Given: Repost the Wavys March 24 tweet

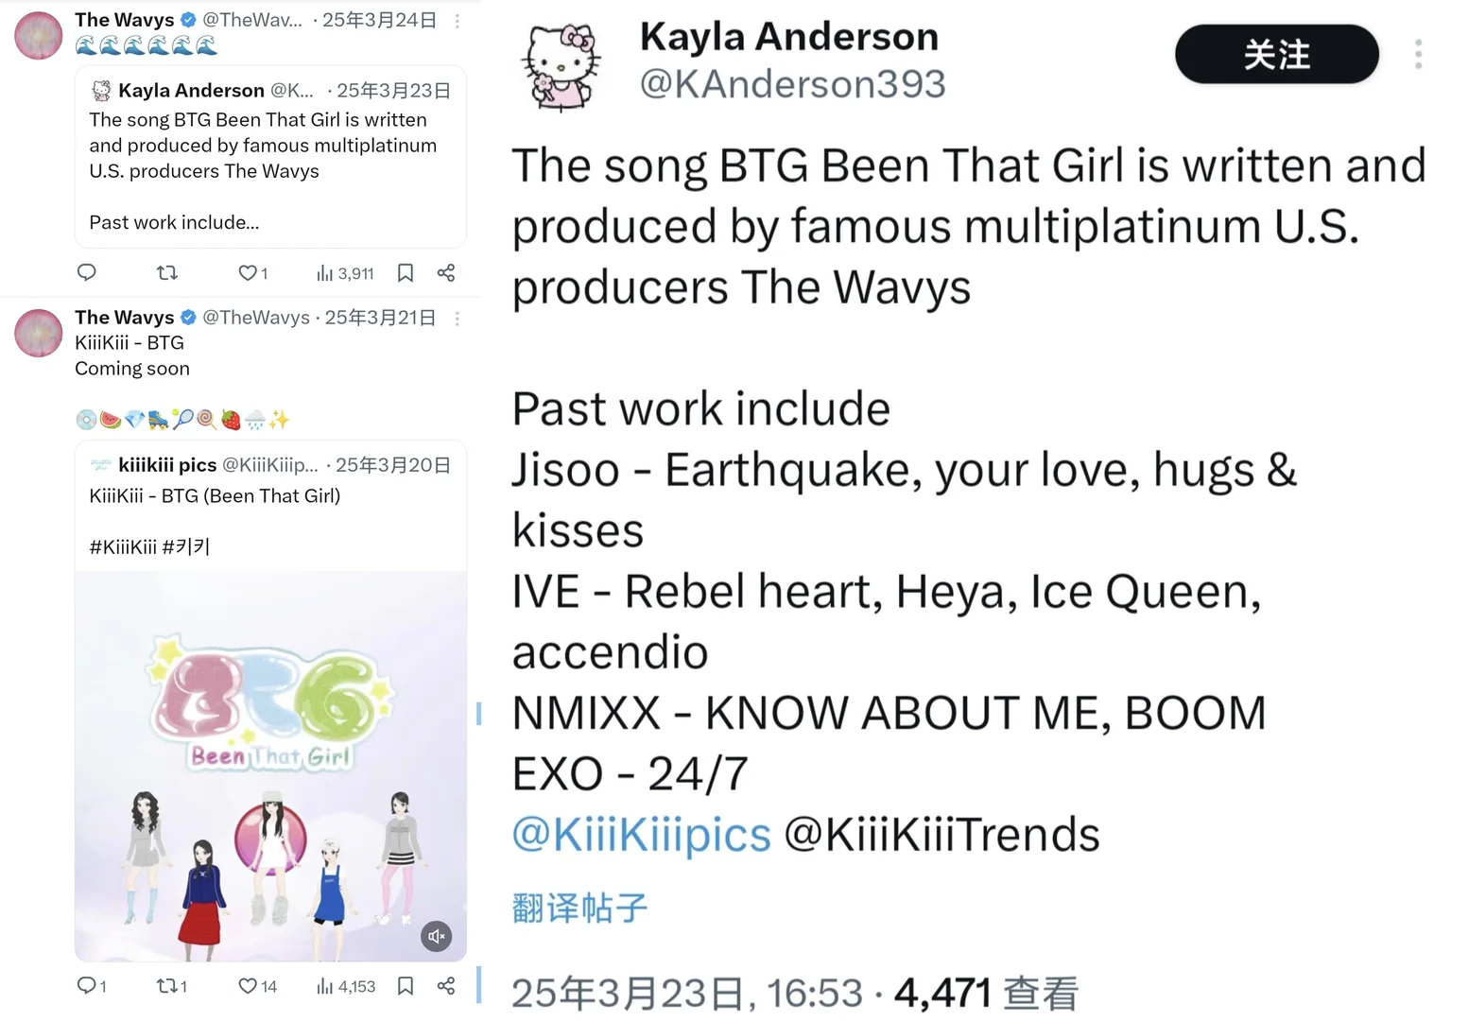Looking at the screenshot, I should click(x=167, y=273).
